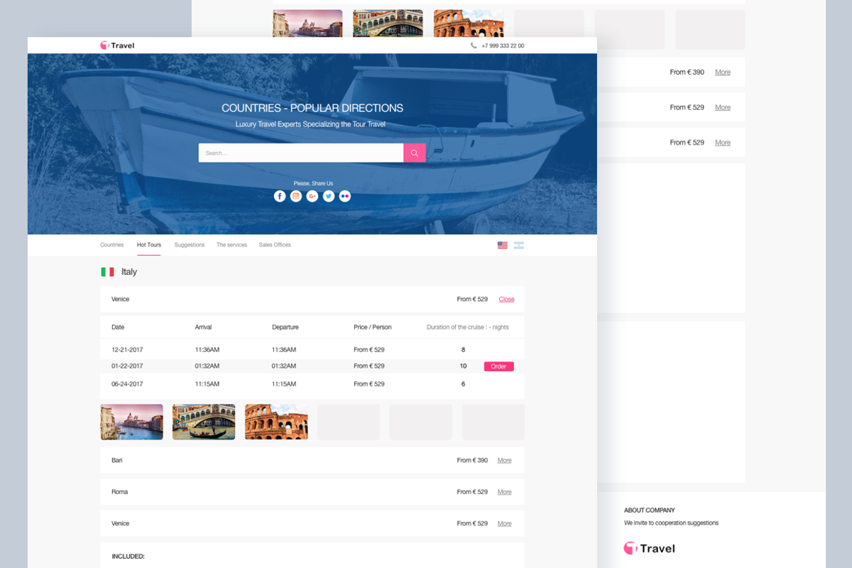Open the Colosseum thumbnail in front page
852x568 pixels.
click(276, 422)
